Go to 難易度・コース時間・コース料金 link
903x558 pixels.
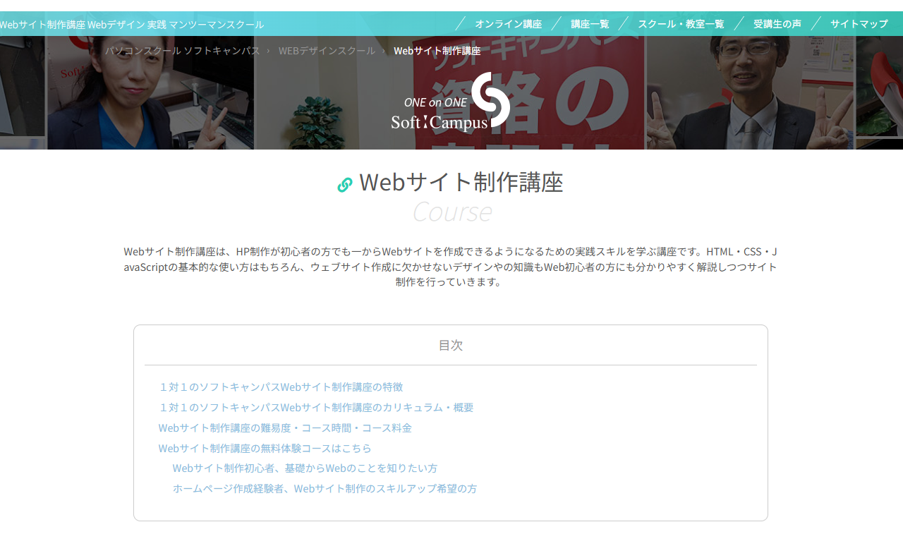pyautogui.click(x=285, y=428)
